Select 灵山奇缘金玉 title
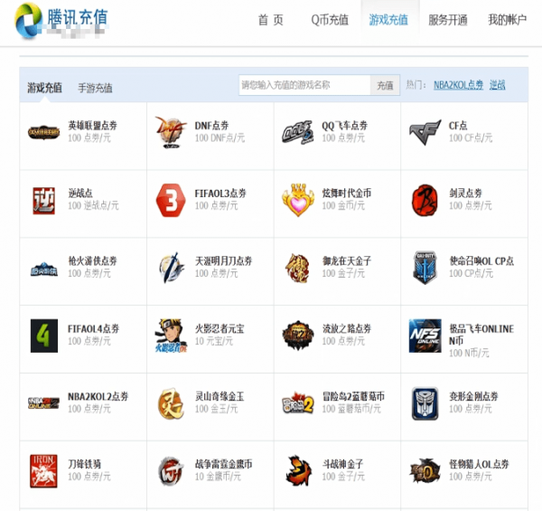The height and width of the screenshot is (511, 542). pos(220,396)
